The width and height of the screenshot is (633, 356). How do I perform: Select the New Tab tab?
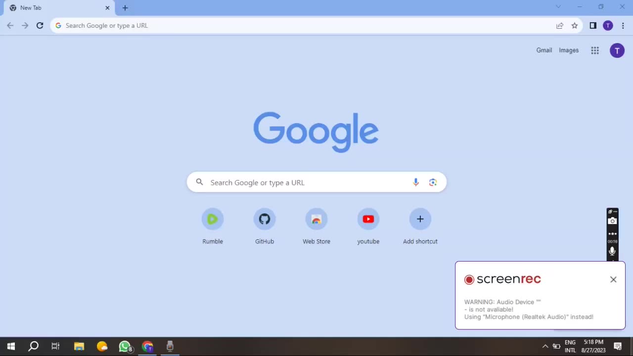click(58, 8)
